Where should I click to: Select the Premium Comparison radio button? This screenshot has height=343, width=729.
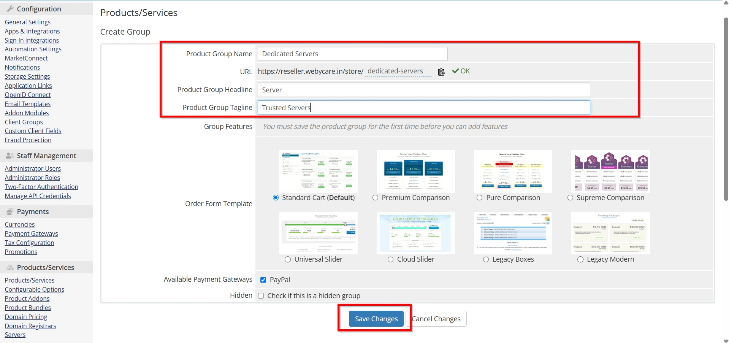(376, 198)
